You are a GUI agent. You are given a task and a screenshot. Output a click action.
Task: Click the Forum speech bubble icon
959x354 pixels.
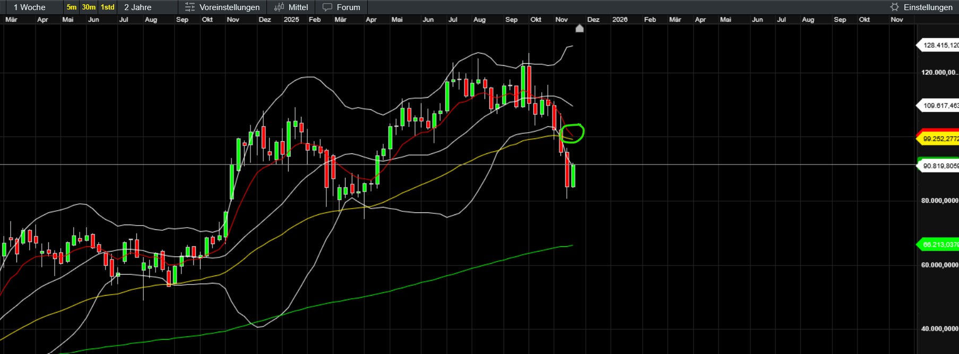pyautogui.click(x=327, y=7)
